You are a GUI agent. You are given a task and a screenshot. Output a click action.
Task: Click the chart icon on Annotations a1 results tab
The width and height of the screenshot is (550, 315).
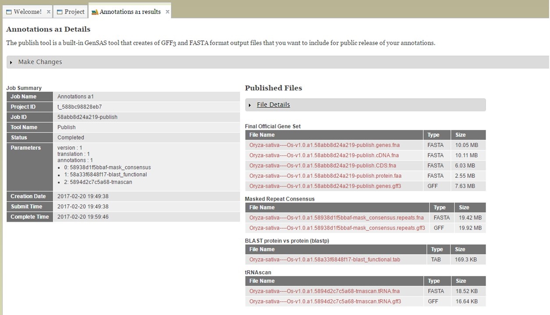[95, 12]
